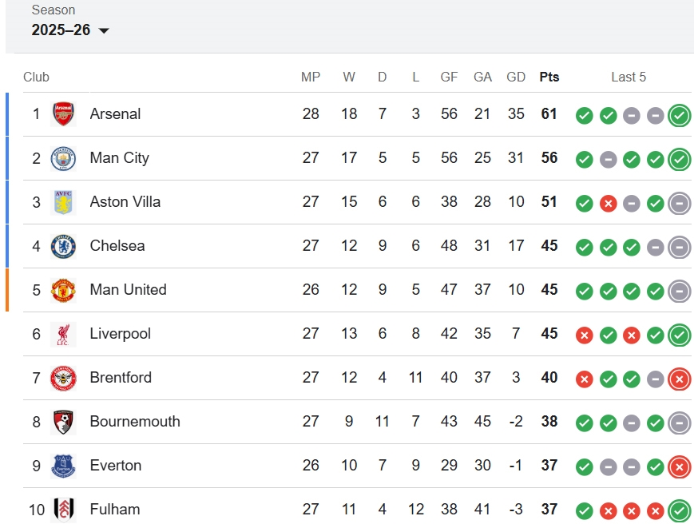This screenshot has width=694, height=524.
Task: Click Everton's latest red loss indicator
Action: (680, 466)
